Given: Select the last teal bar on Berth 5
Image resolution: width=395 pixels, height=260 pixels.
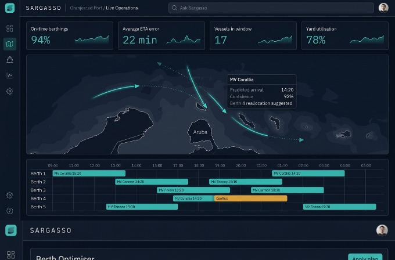Looking at the screenshot, I should (340, 207).
